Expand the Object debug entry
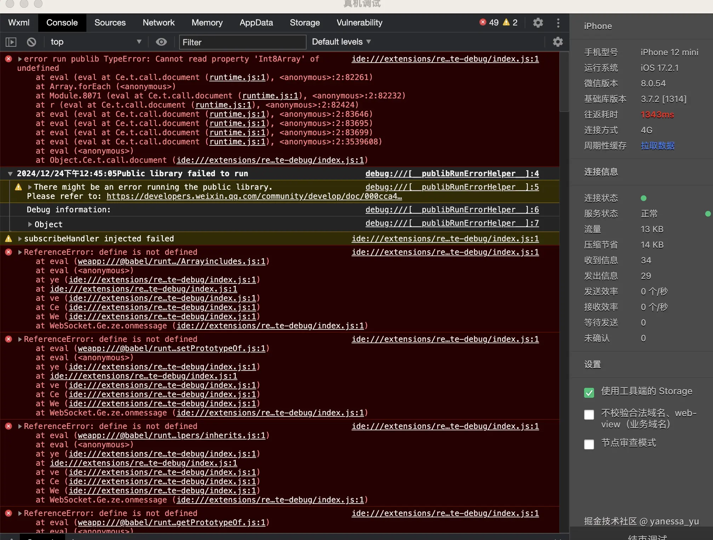Viewport: 713px width, 540px height. point(30,224)
